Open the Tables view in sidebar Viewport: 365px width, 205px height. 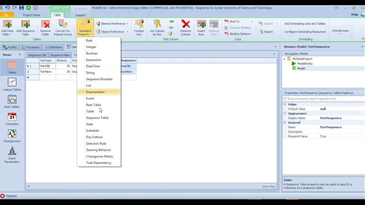12,68
